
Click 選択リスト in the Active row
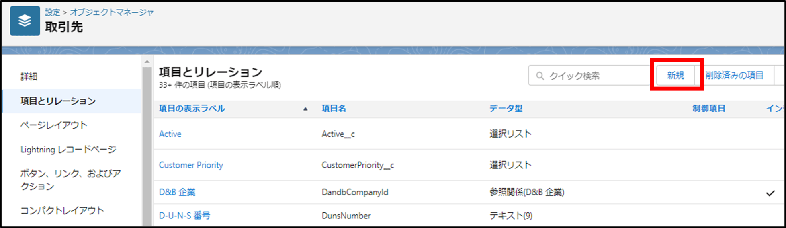(511, 134)
